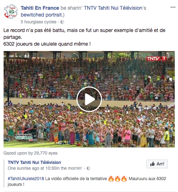Open TNTV Tahiti Nui Télévision original post author

pos(35,163)
